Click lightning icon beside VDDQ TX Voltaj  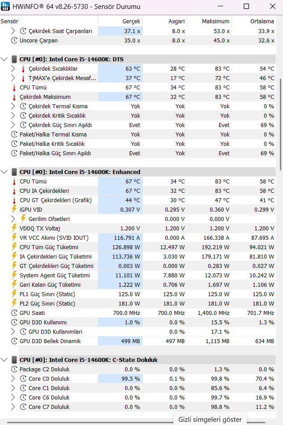point(14,228)
